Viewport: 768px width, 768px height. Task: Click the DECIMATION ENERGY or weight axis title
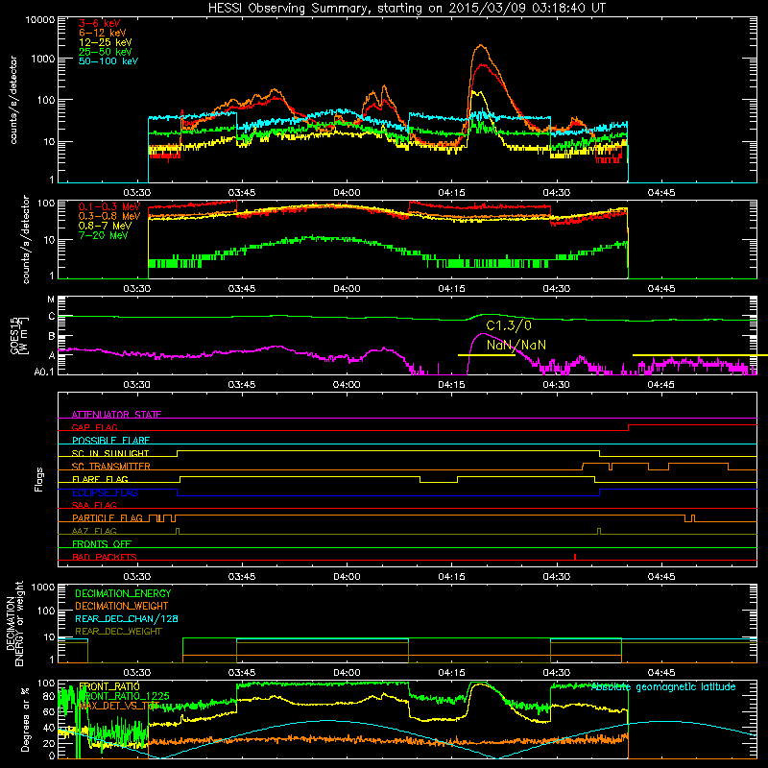pos(14,623)
